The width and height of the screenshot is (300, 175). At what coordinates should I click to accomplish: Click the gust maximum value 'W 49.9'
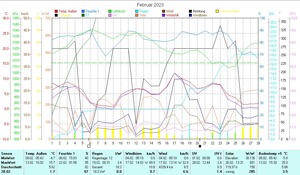pos(150,163)
